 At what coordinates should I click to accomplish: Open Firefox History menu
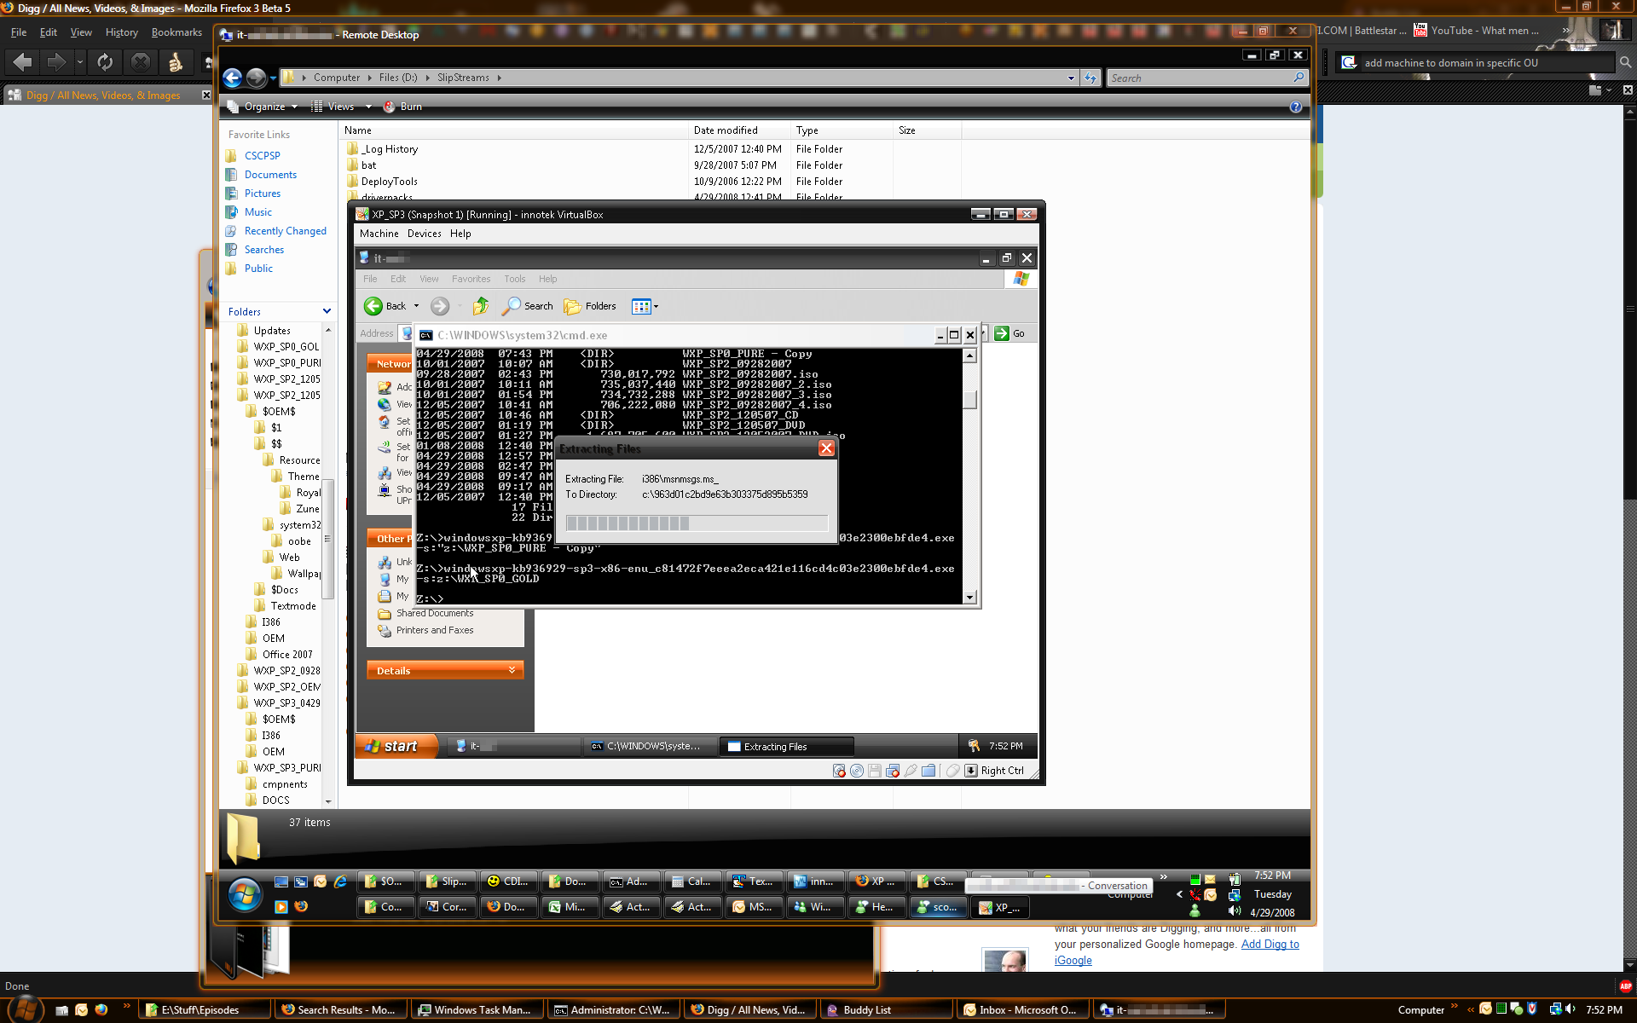pyautogui.click(x=121, y=32)
